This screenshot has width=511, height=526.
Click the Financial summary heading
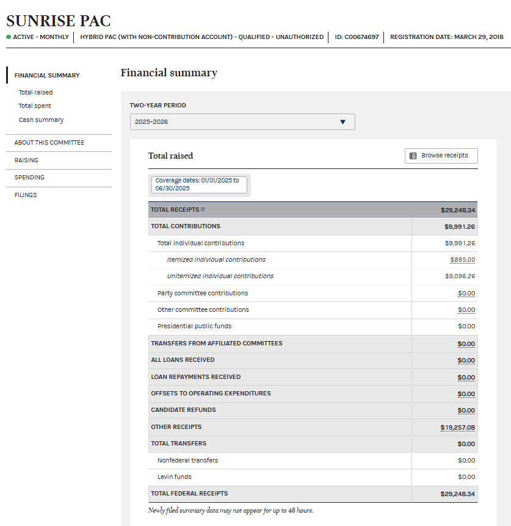pyautogui.click(x=169, y=73)
